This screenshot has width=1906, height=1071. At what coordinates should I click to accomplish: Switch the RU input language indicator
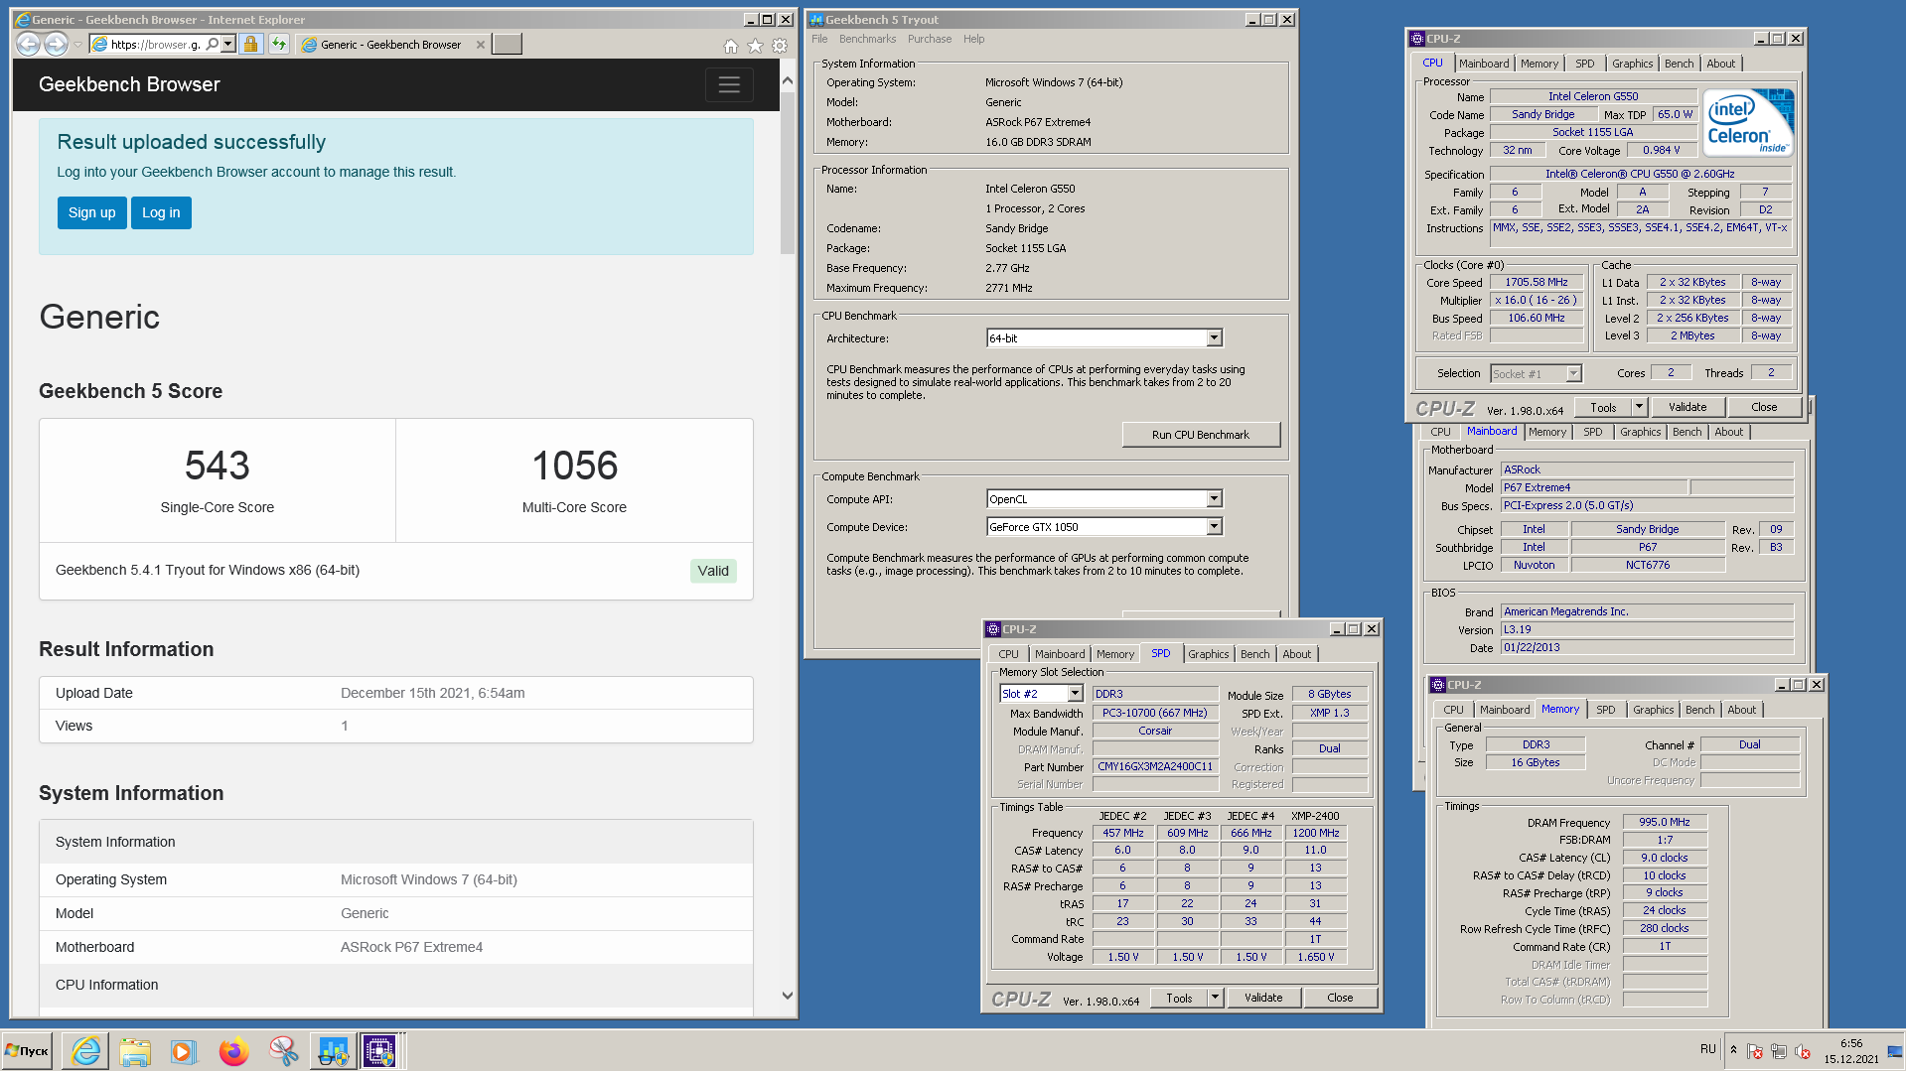point(1707,1048)
